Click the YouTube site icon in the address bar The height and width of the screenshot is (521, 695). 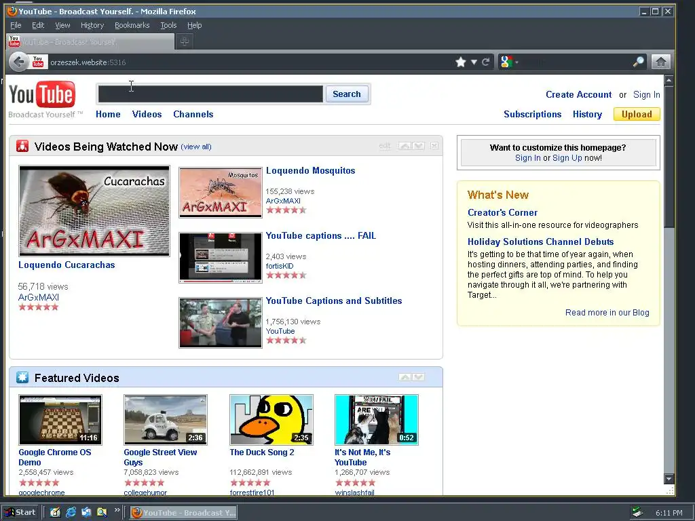point(38,62)
